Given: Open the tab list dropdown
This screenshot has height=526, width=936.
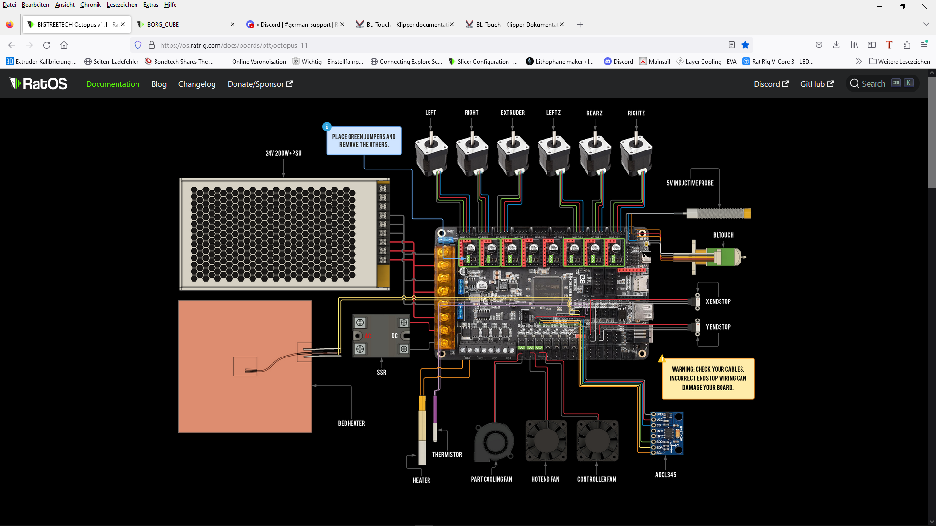Looking at the screenshot, I should [x=926, y=24].
